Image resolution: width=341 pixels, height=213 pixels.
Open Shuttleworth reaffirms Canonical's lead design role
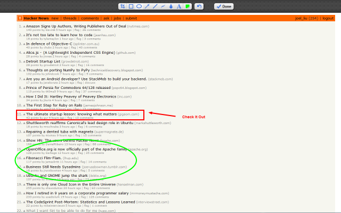(x=79, y=123)
